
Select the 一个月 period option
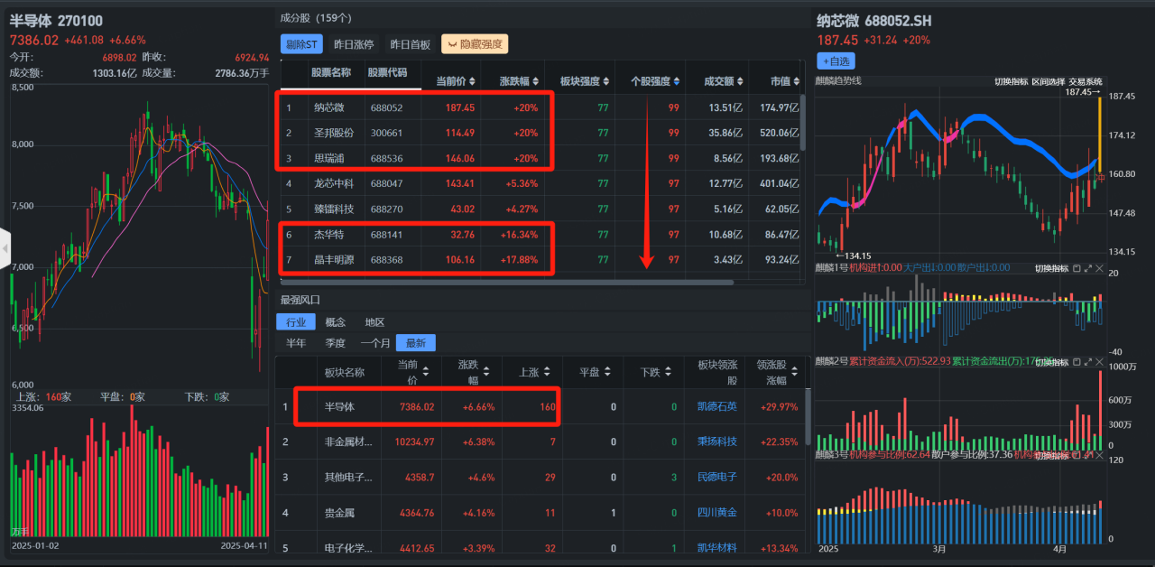[x=375, y=343]
